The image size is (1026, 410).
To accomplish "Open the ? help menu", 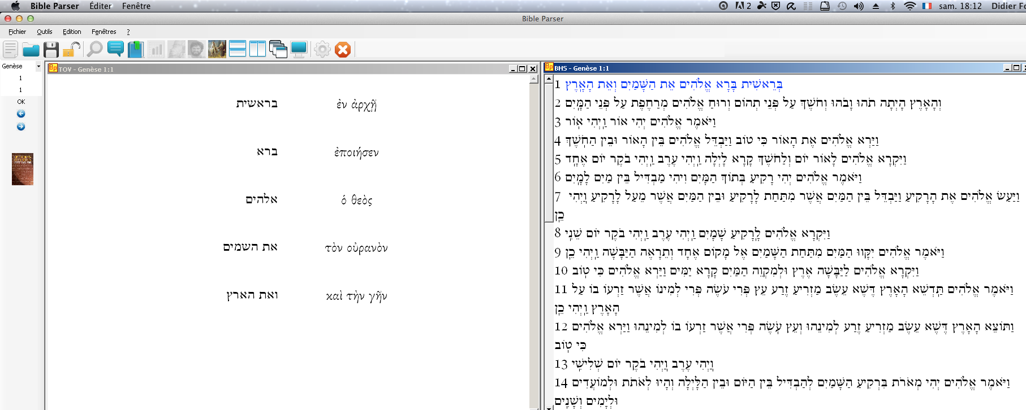I will (x=128, y=32).
